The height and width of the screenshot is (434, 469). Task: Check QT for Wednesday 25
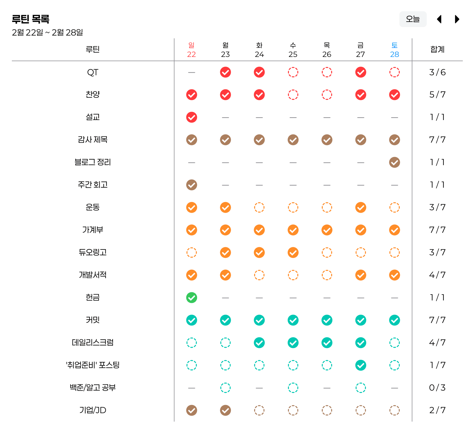(x=293, y=72)
